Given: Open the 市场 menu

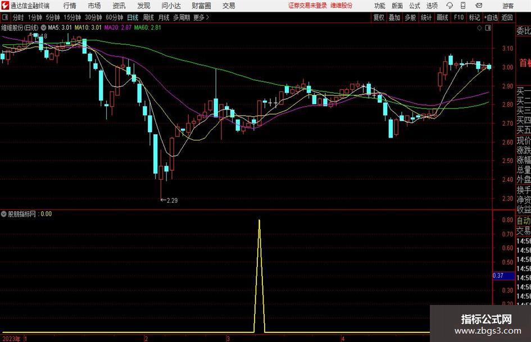Looking at the screenshot, I should 94,6.
